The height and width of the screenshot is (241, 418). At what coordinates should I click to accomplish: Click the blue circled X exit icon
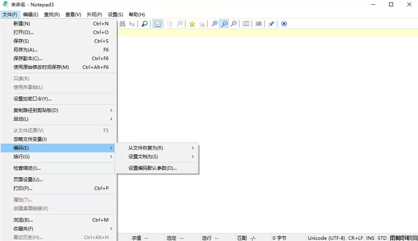point(284,24)
